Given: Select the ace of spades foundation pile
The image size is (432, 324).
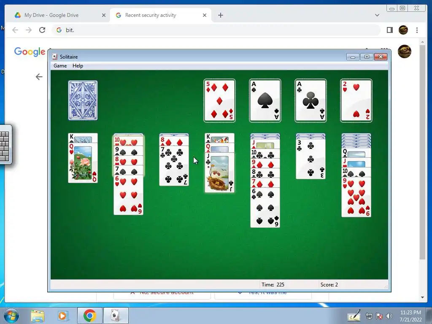Looking at the screenshot, I should point(265,100).
